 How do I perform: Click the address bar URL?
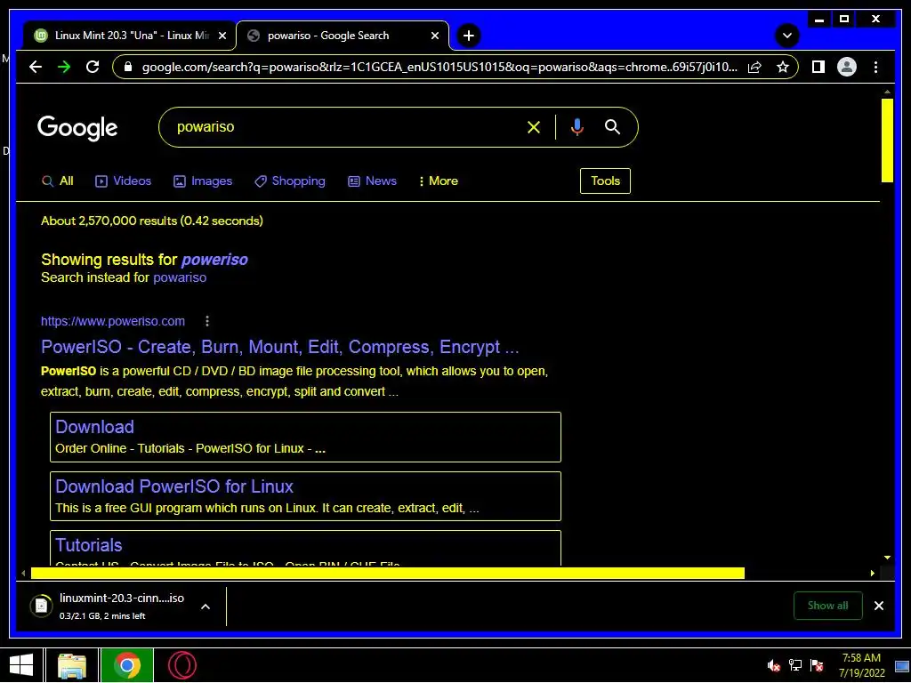pos(439,68)
